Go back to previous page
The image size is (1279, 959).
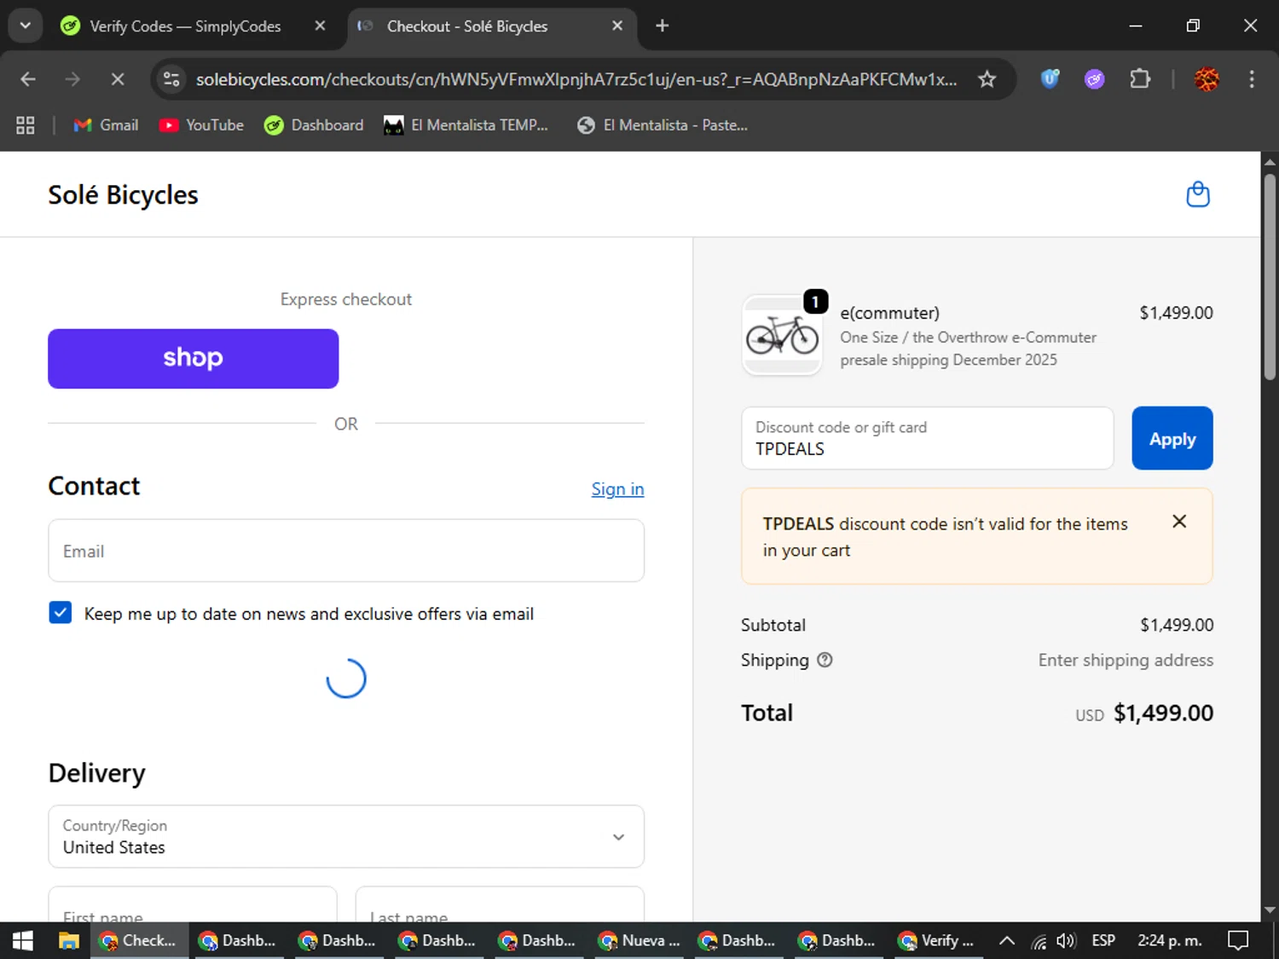click(x=28, y=79)
